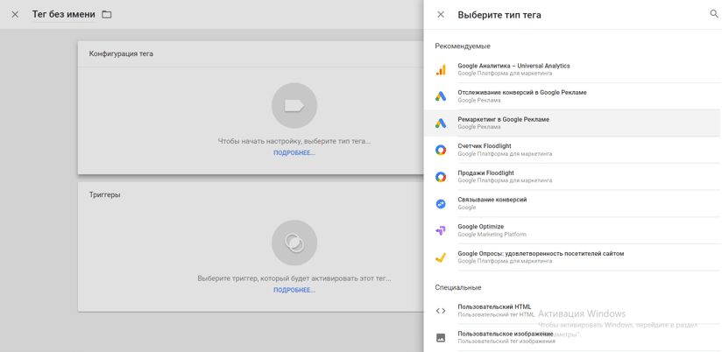722x352 pixels.
Task: Click 'Пользовательский тег изображения' subtitle
Action: (x=506, y=341)
